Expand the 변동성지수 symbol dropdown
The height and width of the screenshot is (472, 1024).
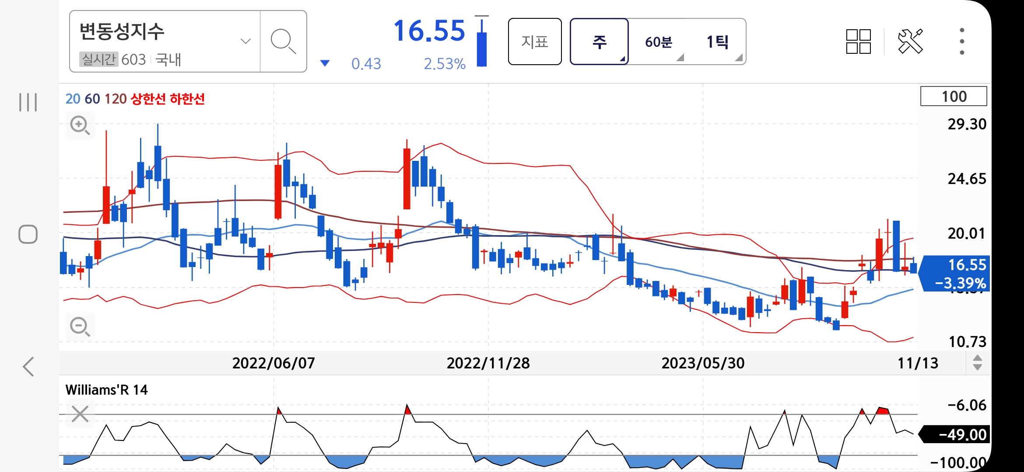pyautogui.click(x=245, y=42)
